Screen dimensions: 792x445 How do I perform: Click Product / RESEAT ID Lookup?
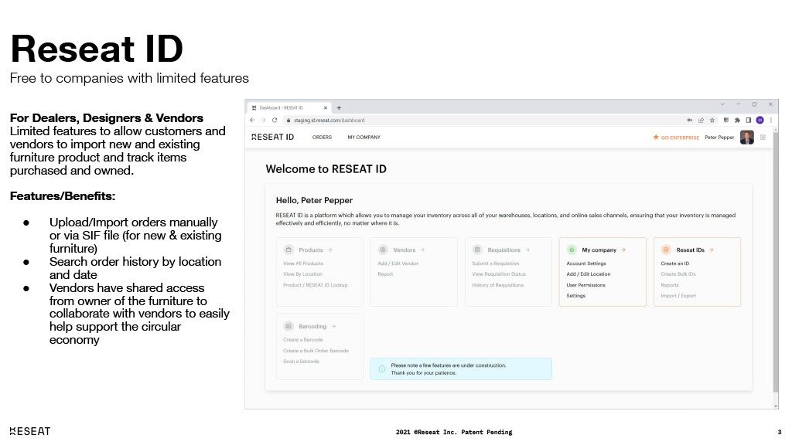316,285
